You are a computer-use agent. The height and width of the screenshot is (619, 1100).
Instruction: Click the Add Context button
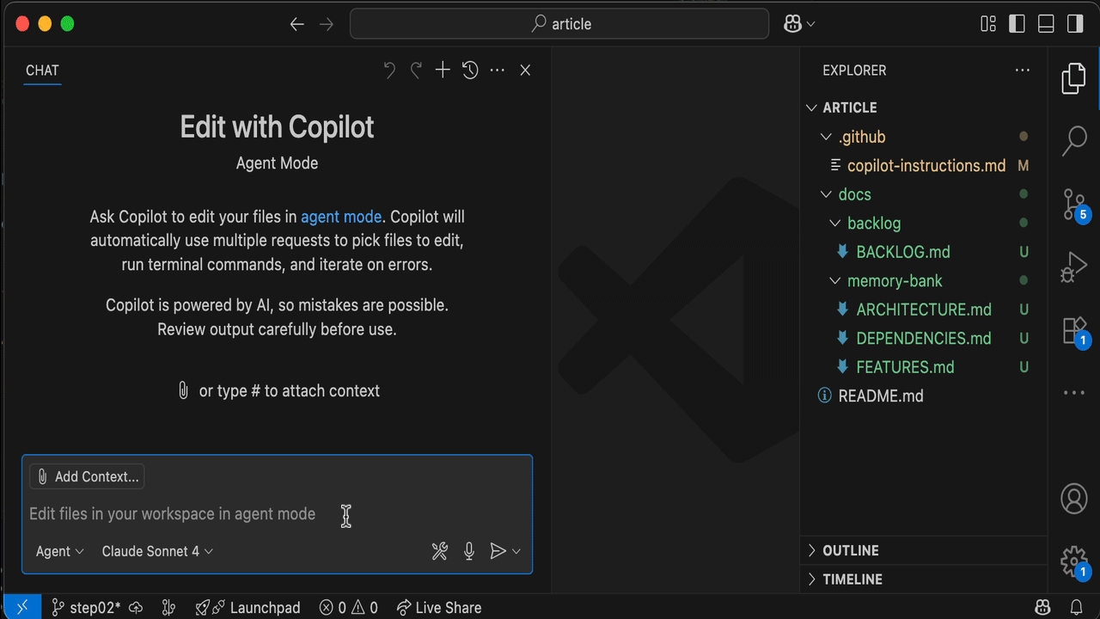87,476
